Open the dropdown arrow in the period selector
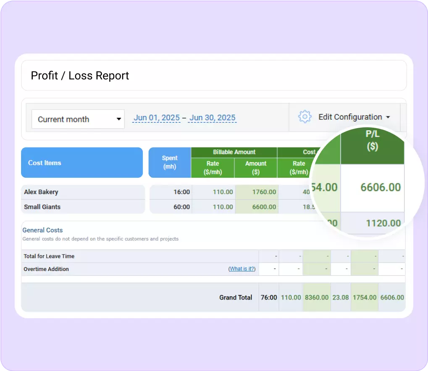Image resolution: width=428 pixels, height=371 pixels. [x=119, y=119]
